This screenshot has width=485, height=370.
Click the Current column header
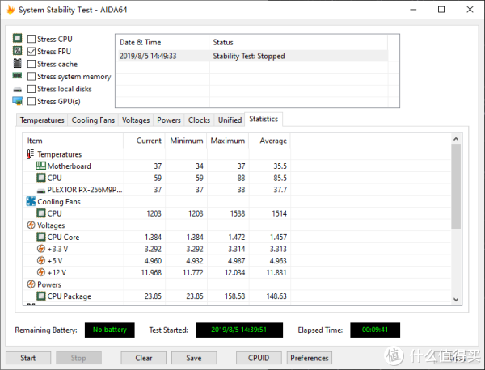point(144,141)
